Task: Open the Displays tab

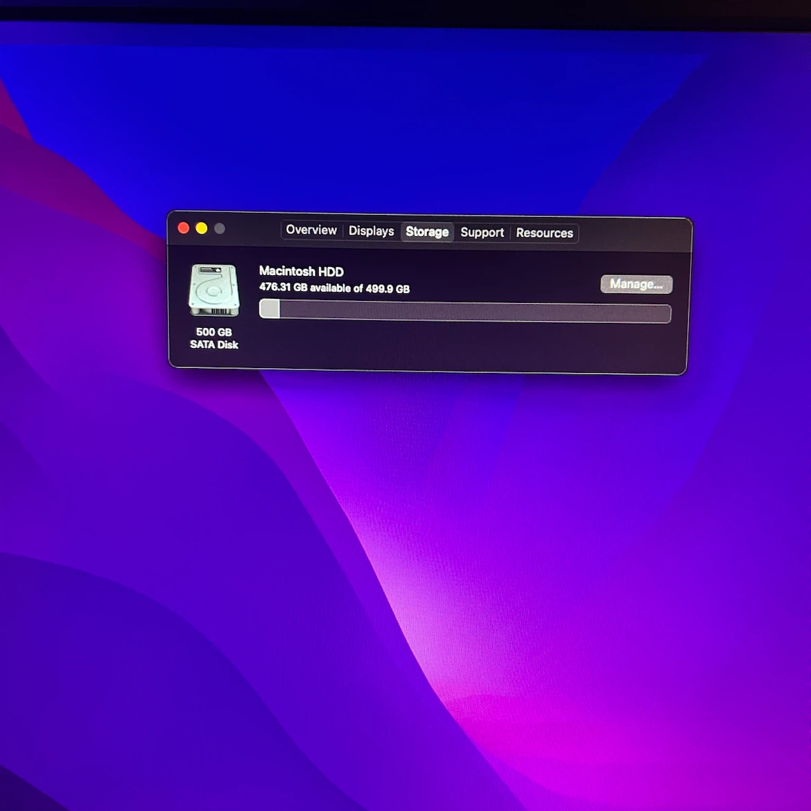Action: tap(371, 232)
